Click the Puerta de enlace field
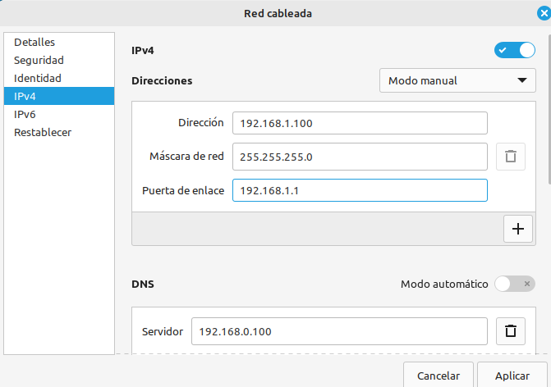The height and width of the screenshot is (387, 551). (x=360, y=190)
